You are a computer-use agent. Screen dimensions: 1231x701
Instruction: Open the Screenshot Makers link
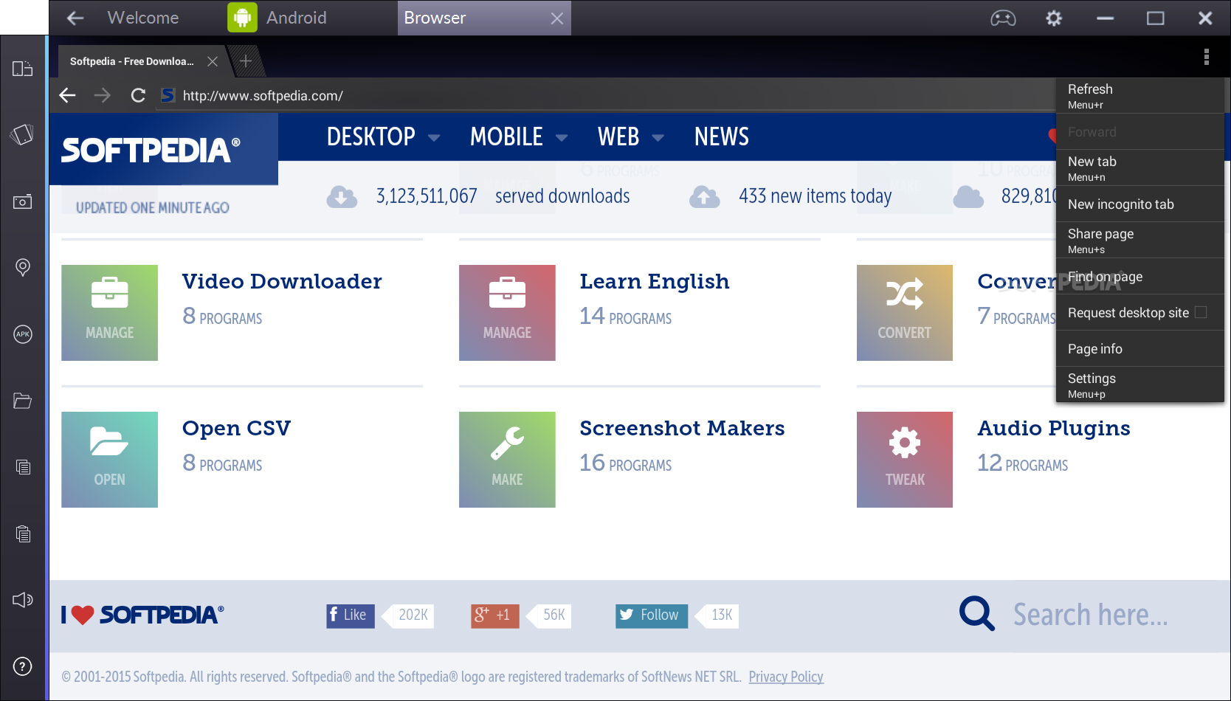point(682,428)
